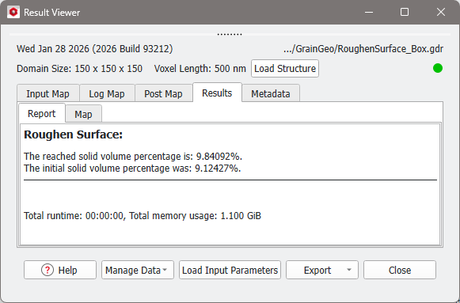The image size is (460, 303).
Task: Click the reached solid volume percentage line
Action: 133,156
